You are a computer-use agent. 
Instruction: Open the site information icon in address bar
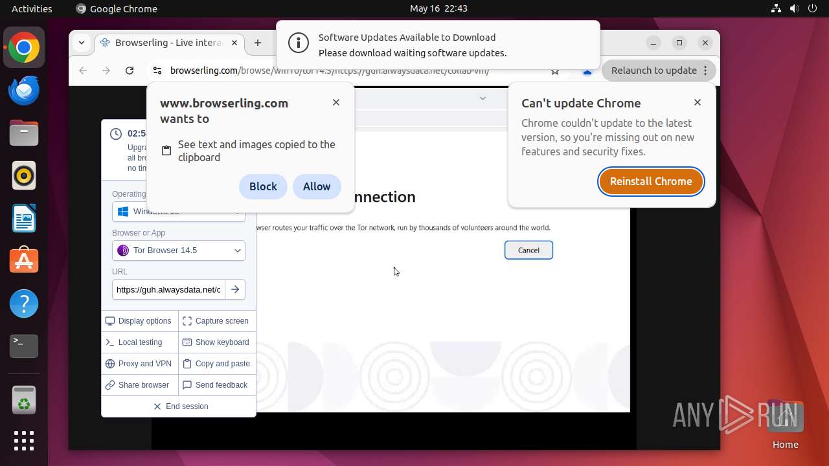pos(157,71)
